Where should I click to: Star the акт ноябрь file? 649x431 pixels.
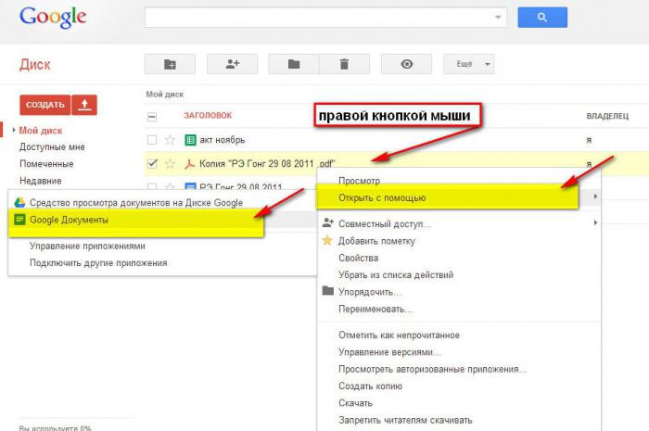coord(170,140)
